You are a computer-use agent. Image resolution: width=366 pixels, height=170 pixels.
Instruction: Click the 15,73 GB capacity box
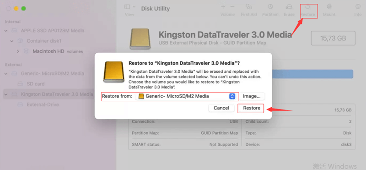tap(333, 38)
